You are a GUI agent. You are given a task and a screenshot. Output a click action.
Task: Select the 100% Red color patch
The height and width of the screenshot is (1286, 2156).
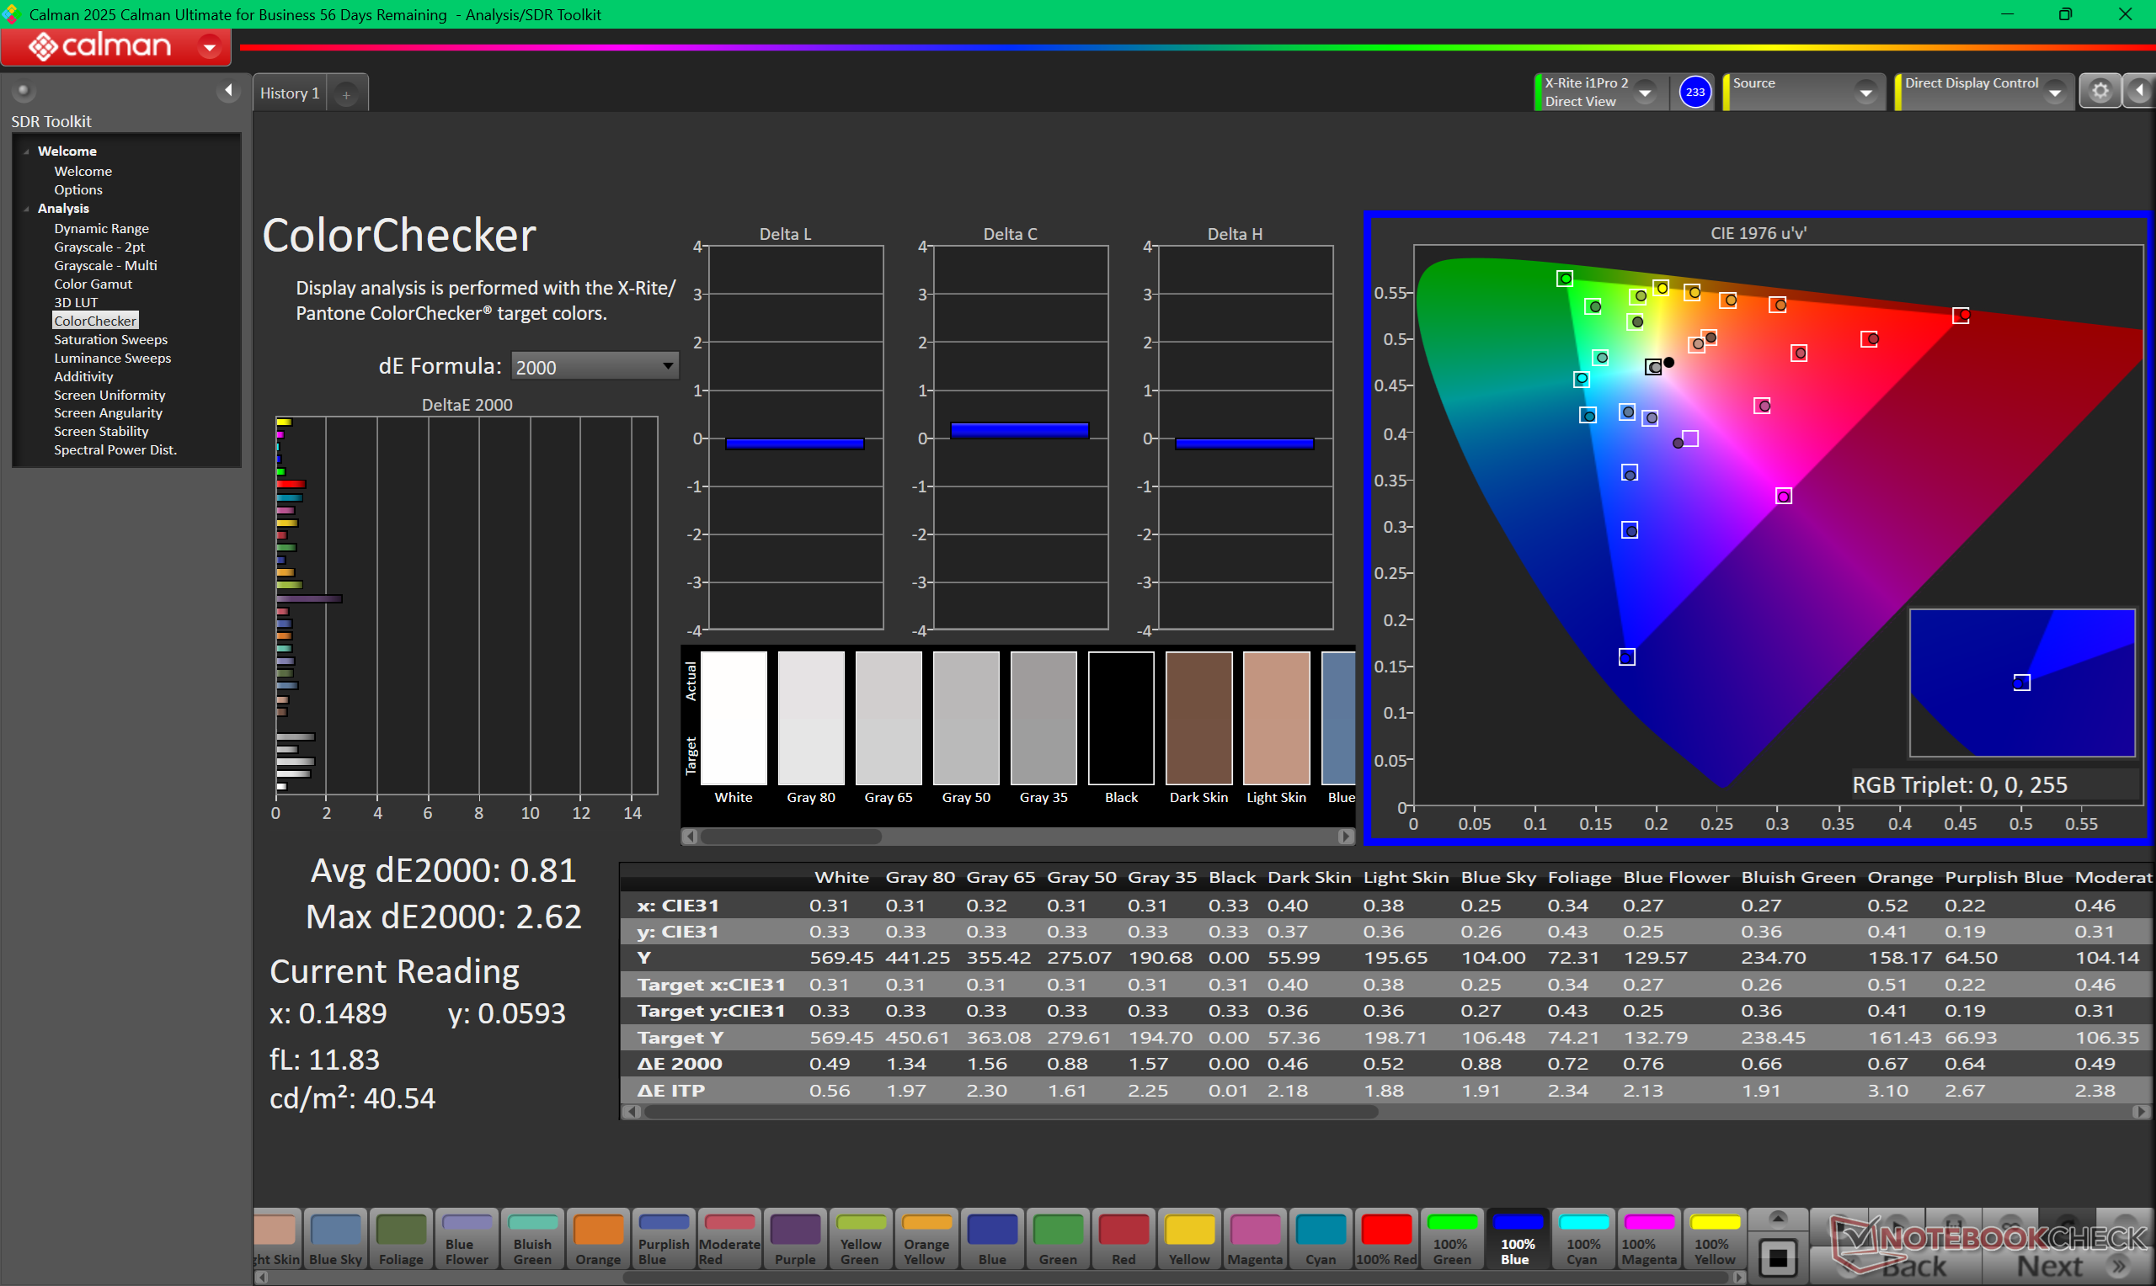pos(1385,1239)
